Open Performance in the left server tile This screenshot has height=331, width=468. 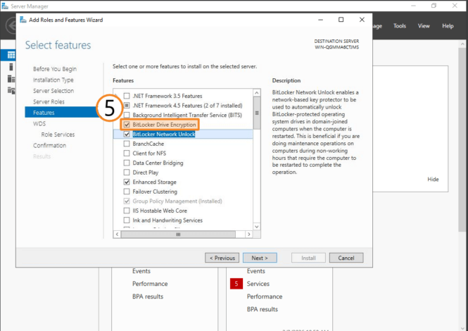pyautogui.click(x=150, y=284)
